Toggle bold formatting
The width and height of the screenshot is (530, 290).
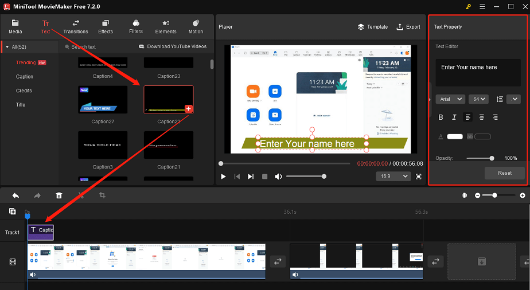point(441,117)
